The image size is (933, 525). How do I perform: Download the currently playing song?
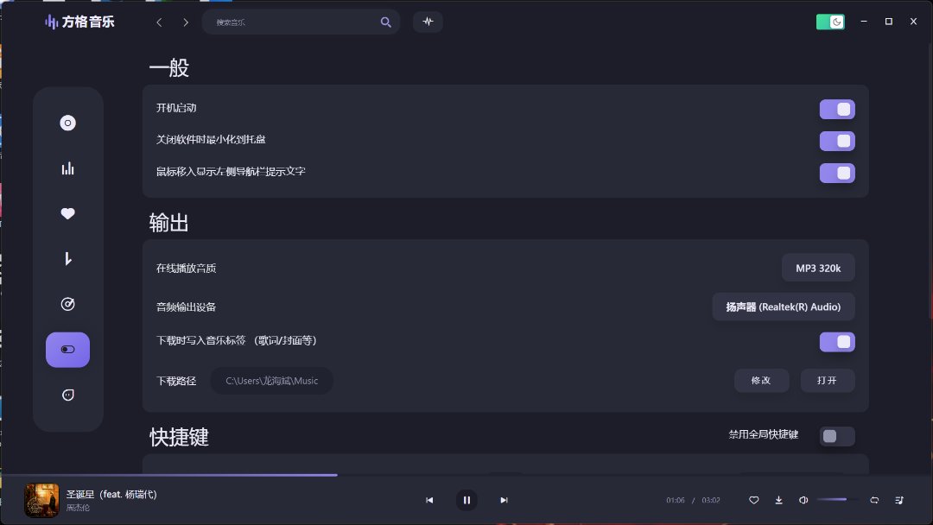778,500
